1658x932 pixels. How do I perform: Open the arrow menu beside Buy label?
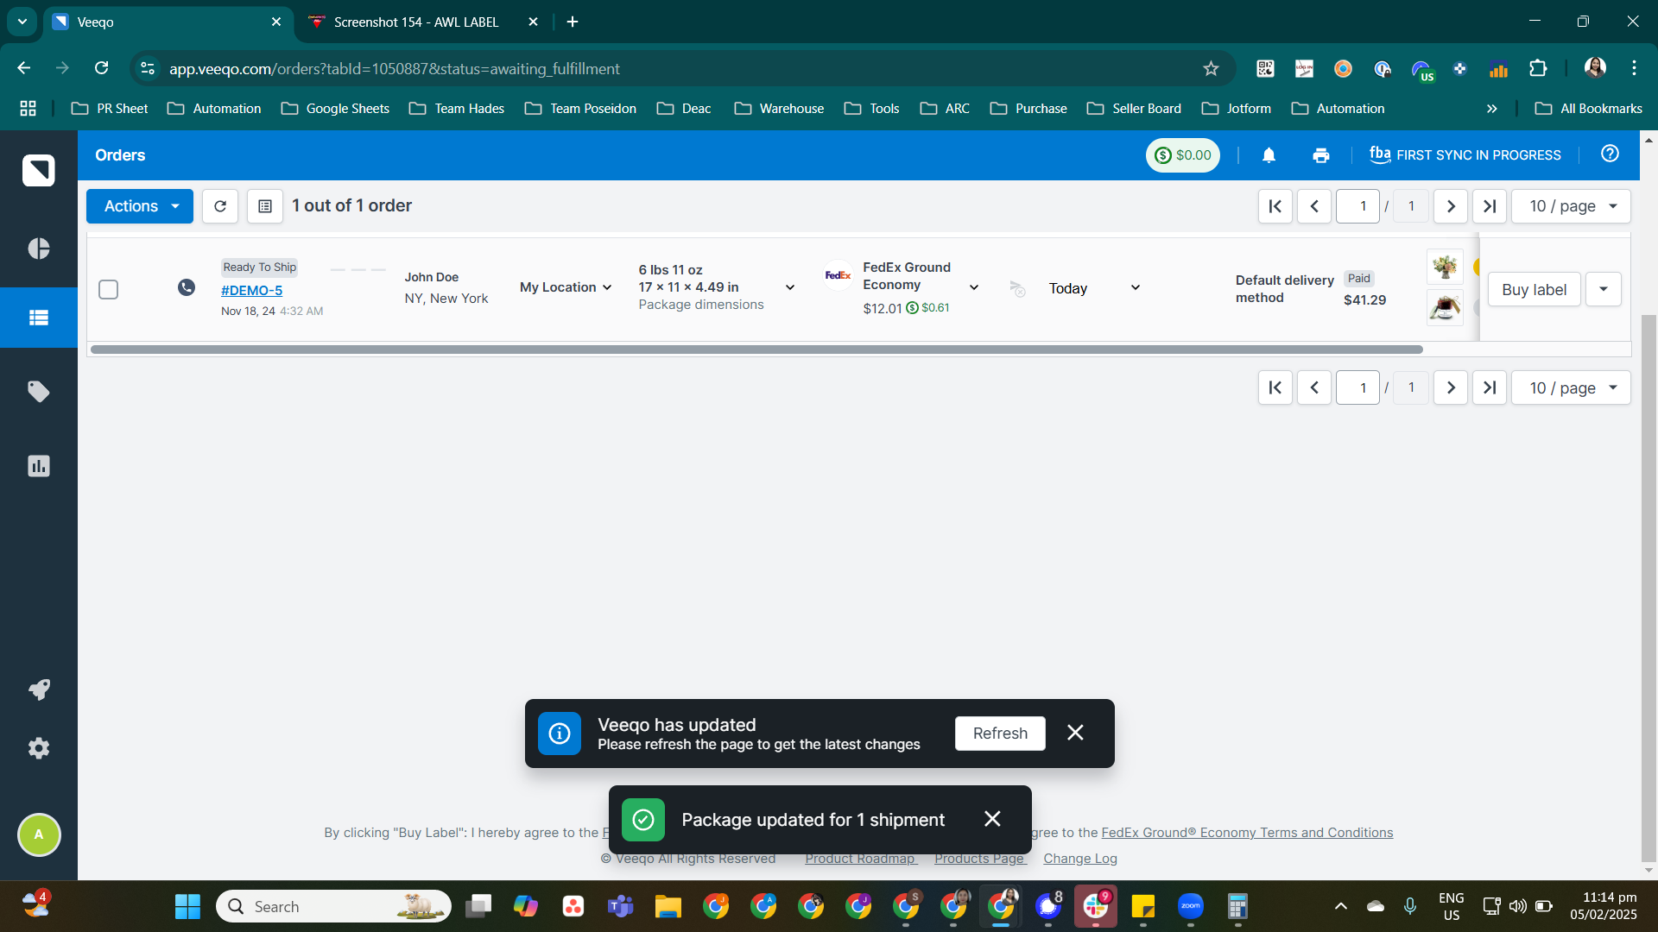[1604, 289]
